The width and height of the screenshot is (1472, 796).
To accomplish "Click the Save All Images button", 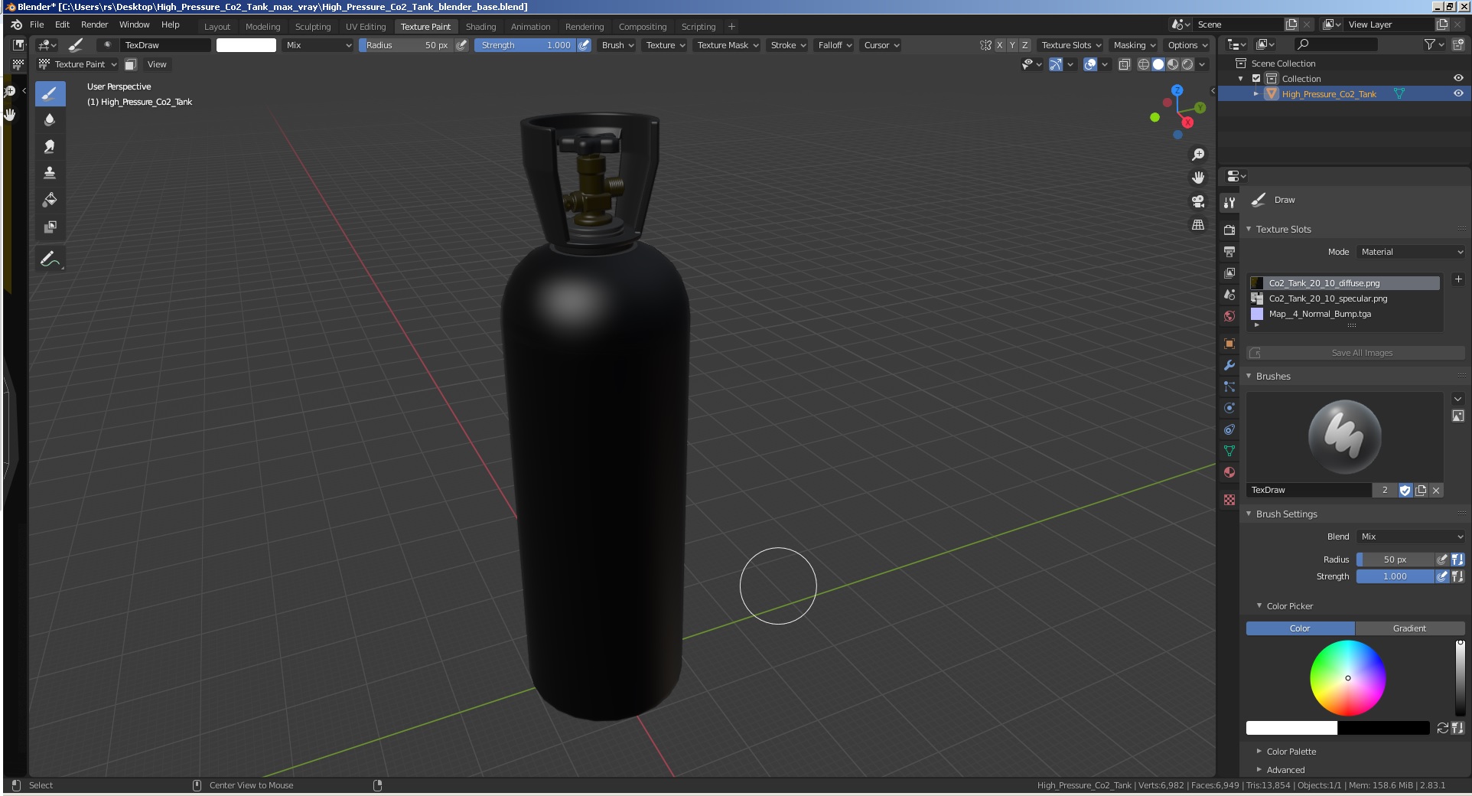I will 1356,353.
